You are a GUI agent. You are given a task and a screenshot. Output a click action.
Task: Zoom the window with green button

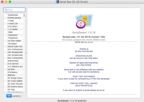10,2
